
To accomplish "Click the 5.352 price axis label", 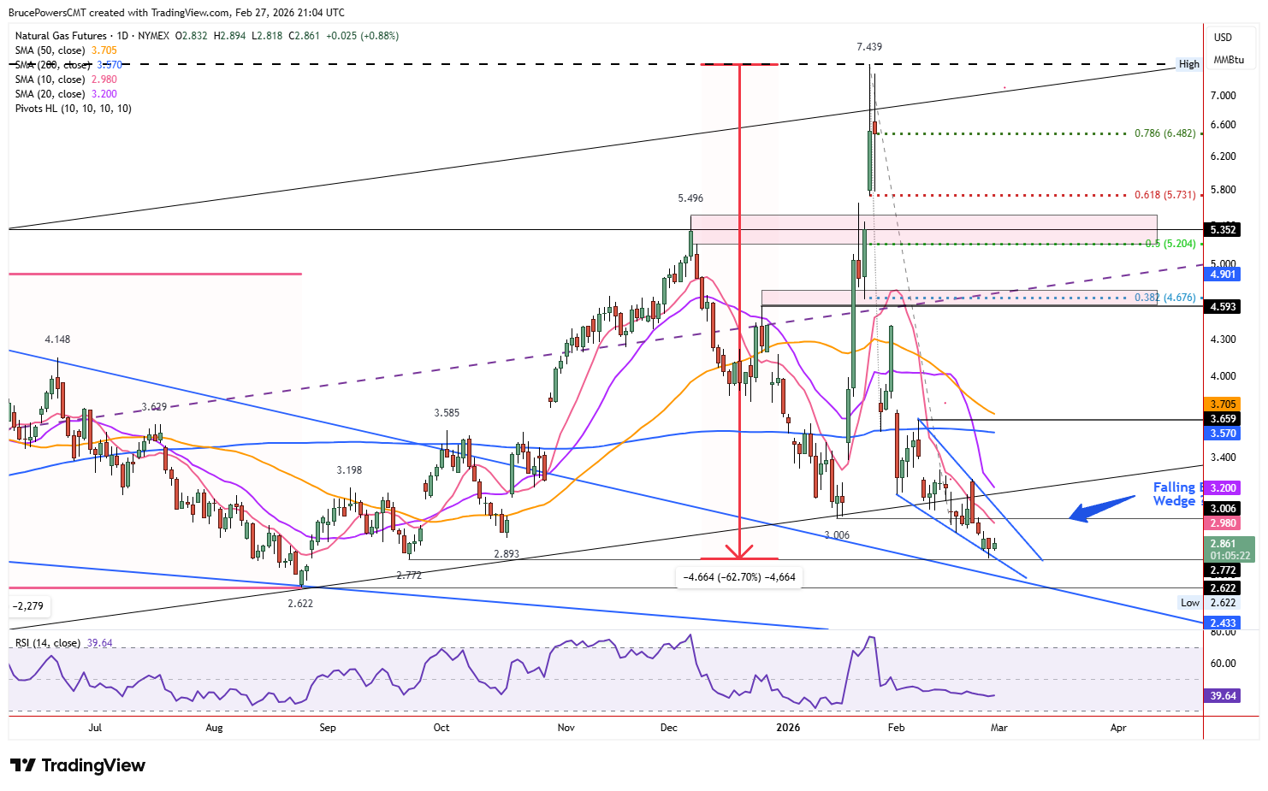I will coord(1223,229).
